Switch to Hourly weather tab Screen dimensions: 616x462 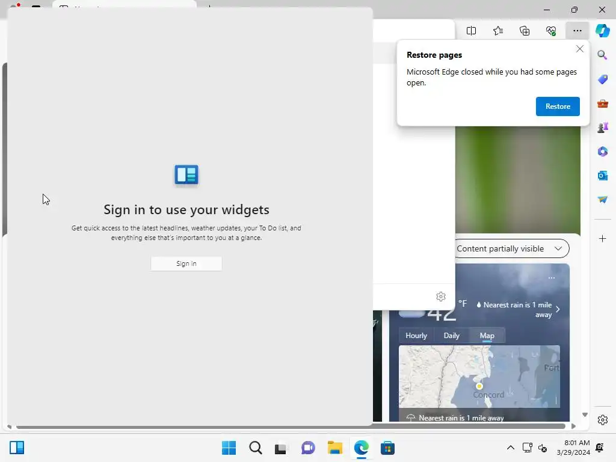point(416,336)
